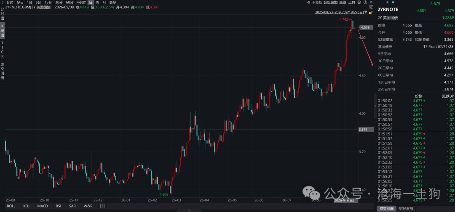Click the 3.359 low marker on chart
This screenshot has height=212, width=455.
click(163, 195)
